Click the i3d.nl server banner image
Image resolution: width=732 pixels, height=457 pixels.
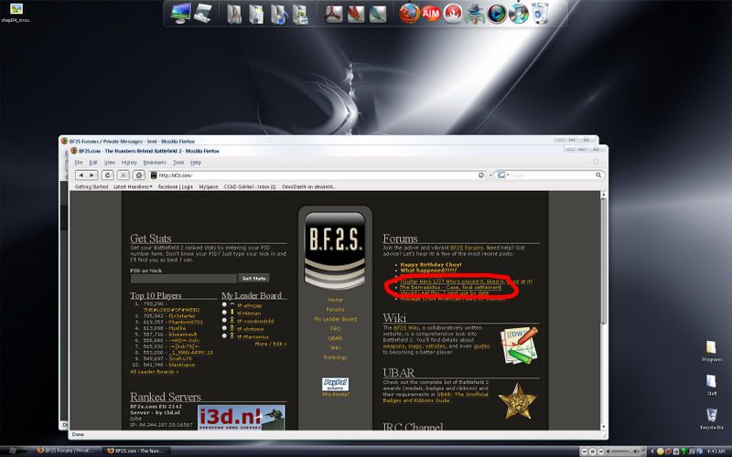[241, 418]
